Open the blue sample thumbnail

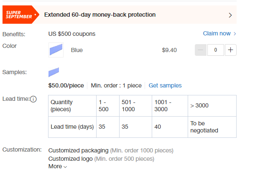(x=54, y=72)
